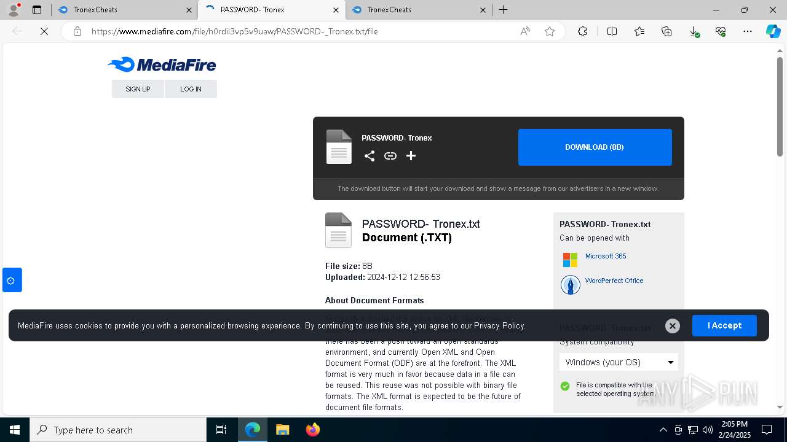The image size is (787, 442).
Task: Open the WordPerfect Office link
Action: point(614,281)
